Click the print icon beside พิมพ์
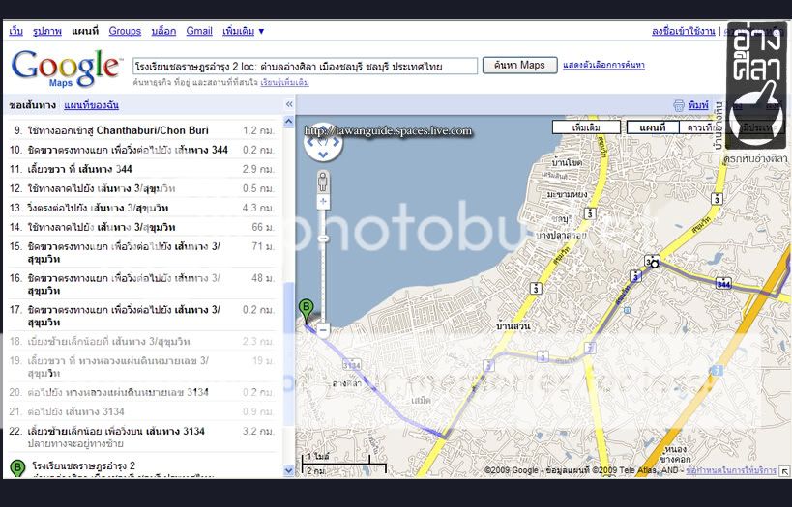This screenshot has height=507, width=792. [679, 105]
